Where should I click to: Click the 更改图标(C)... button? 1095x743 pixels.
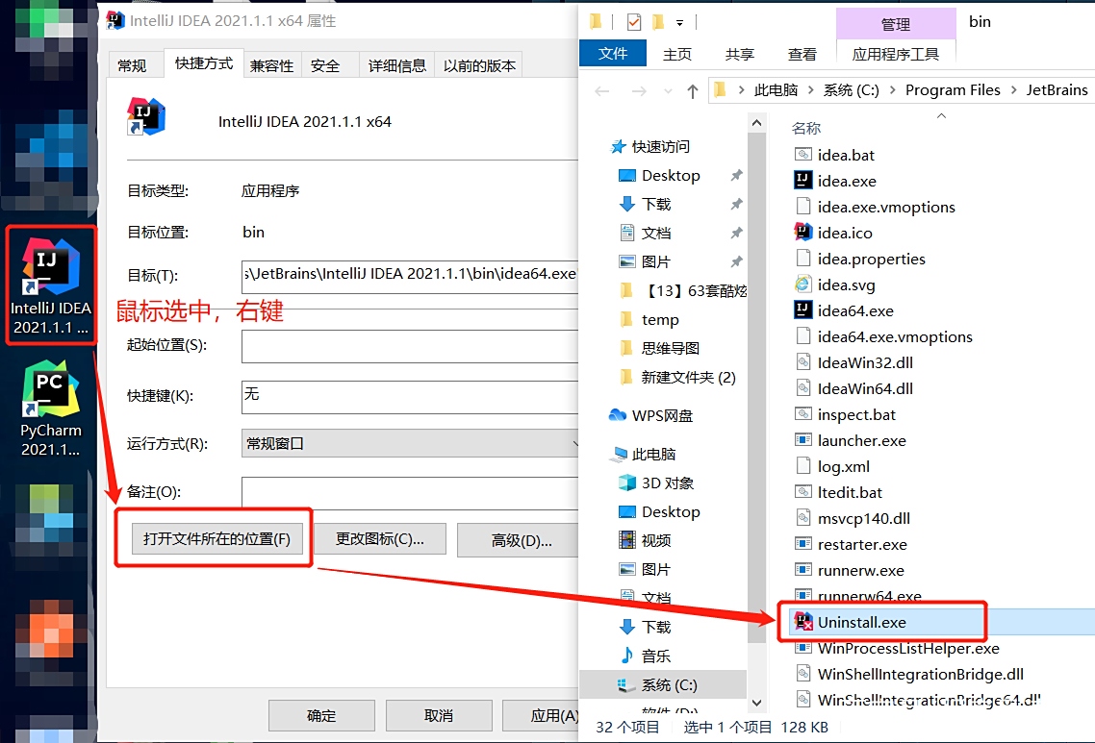tap(380, 538)
